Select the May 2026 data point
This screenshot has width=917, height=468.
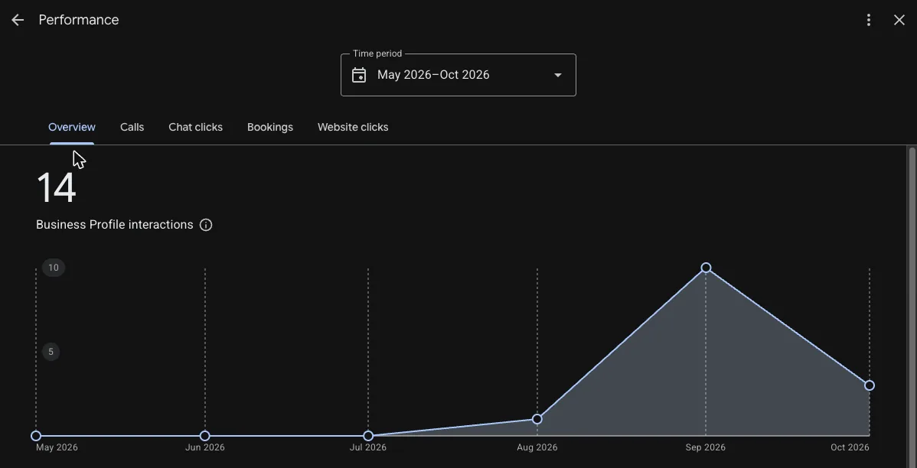(x=36, y=436)
